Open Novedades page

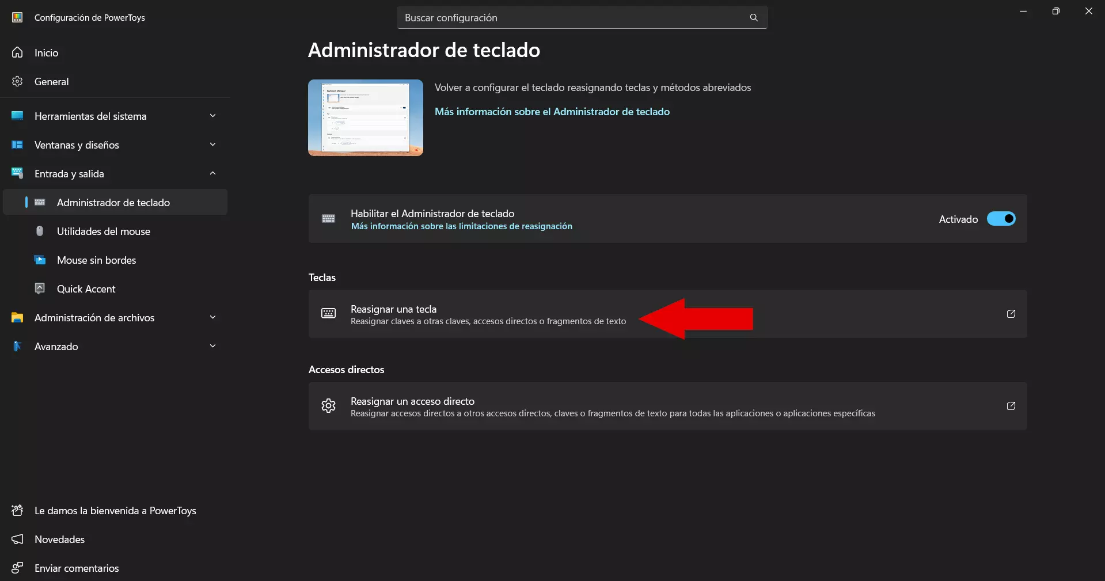tap(115, 539)
